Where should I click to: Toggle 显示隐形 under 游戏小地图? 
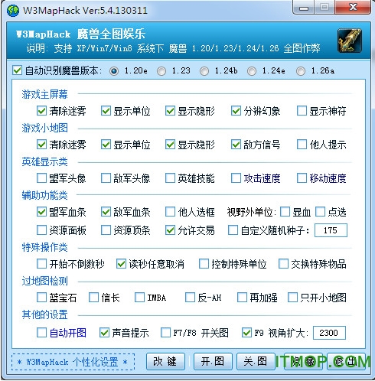point(170,145)
